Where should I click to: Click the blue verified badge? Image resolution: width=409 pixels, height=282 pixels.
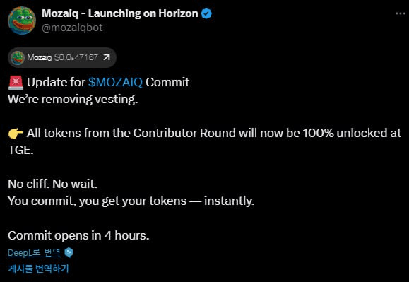pos(206,13)
